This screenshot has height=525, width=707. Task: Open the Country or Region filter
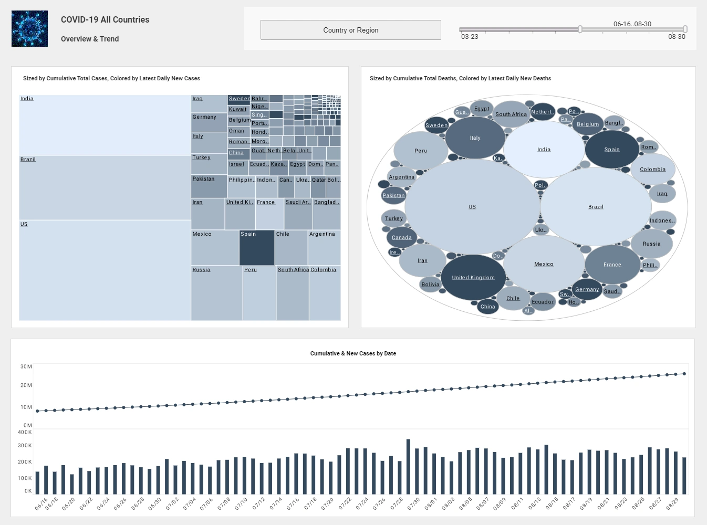(x=350, y=30)
